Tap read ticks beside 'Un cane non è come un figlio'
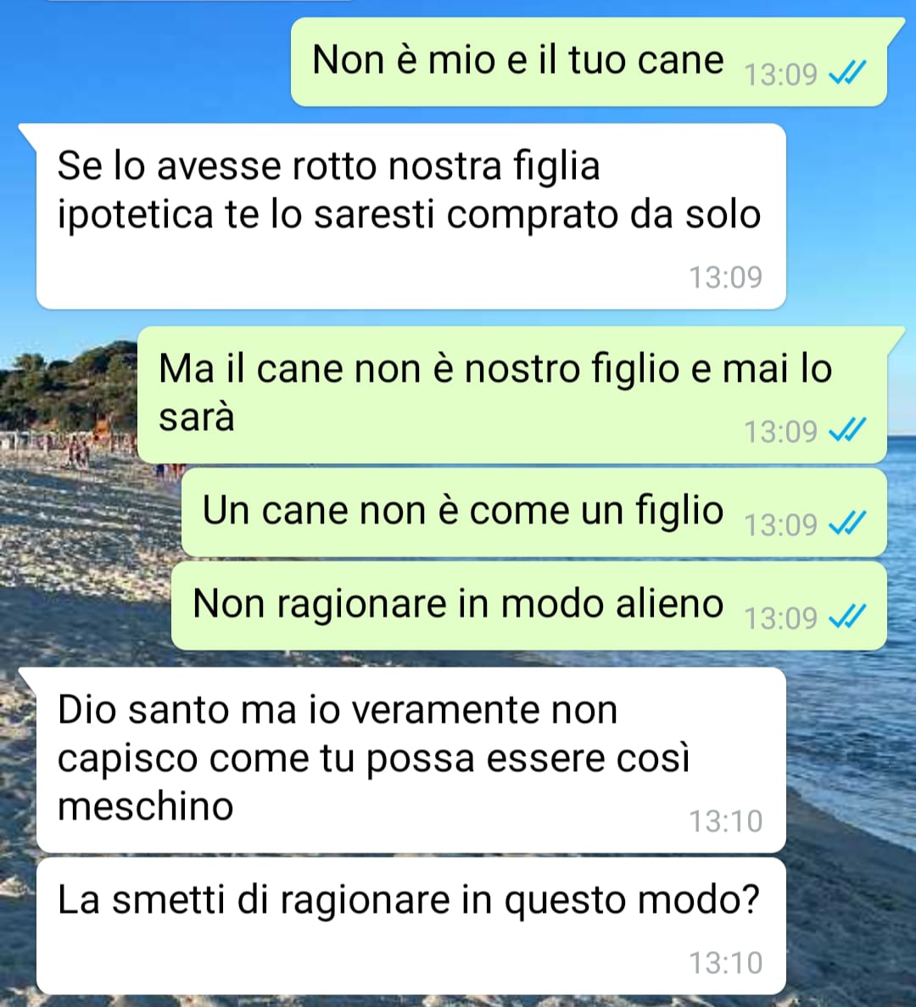 pos(847,524)
